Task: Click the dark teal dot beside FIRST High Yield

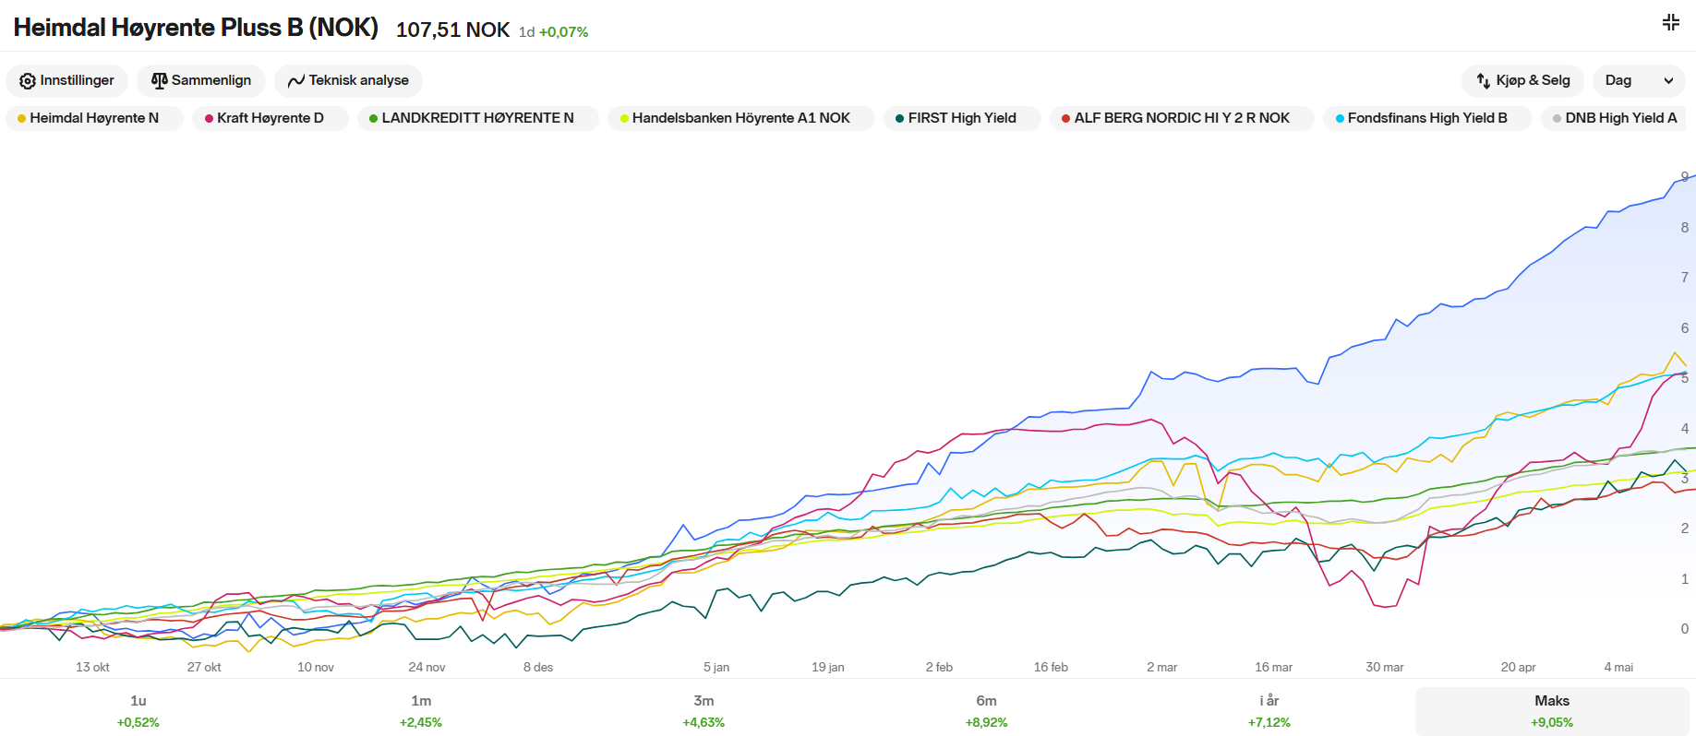Action: pyautogui.click(x=899, y=119)
